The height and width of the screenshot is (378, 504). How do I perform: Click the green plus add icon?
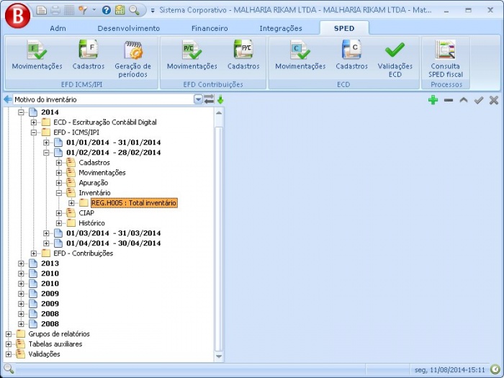tap(433, 100)
